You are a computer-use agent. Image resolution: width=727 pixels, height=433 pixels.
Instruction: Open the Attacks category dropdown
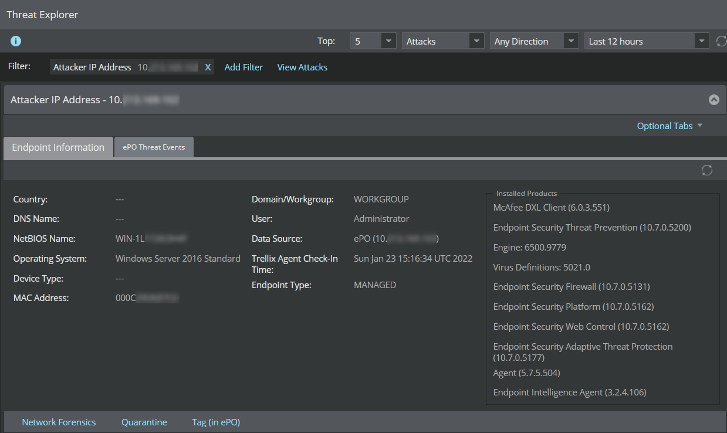point(442,41)
